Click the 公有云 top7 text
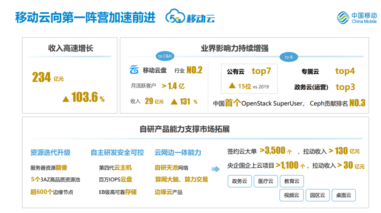 249,71
